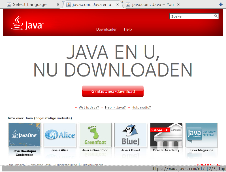
Task: Open the JavaOne thumbnail image
Action: coord(24,135)
